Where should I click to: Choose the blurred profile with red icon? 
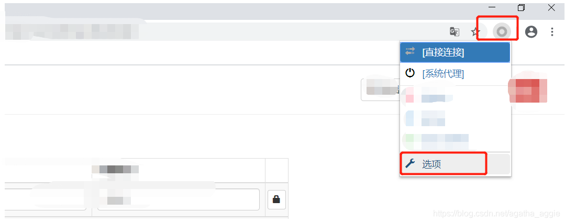(455, 98)
